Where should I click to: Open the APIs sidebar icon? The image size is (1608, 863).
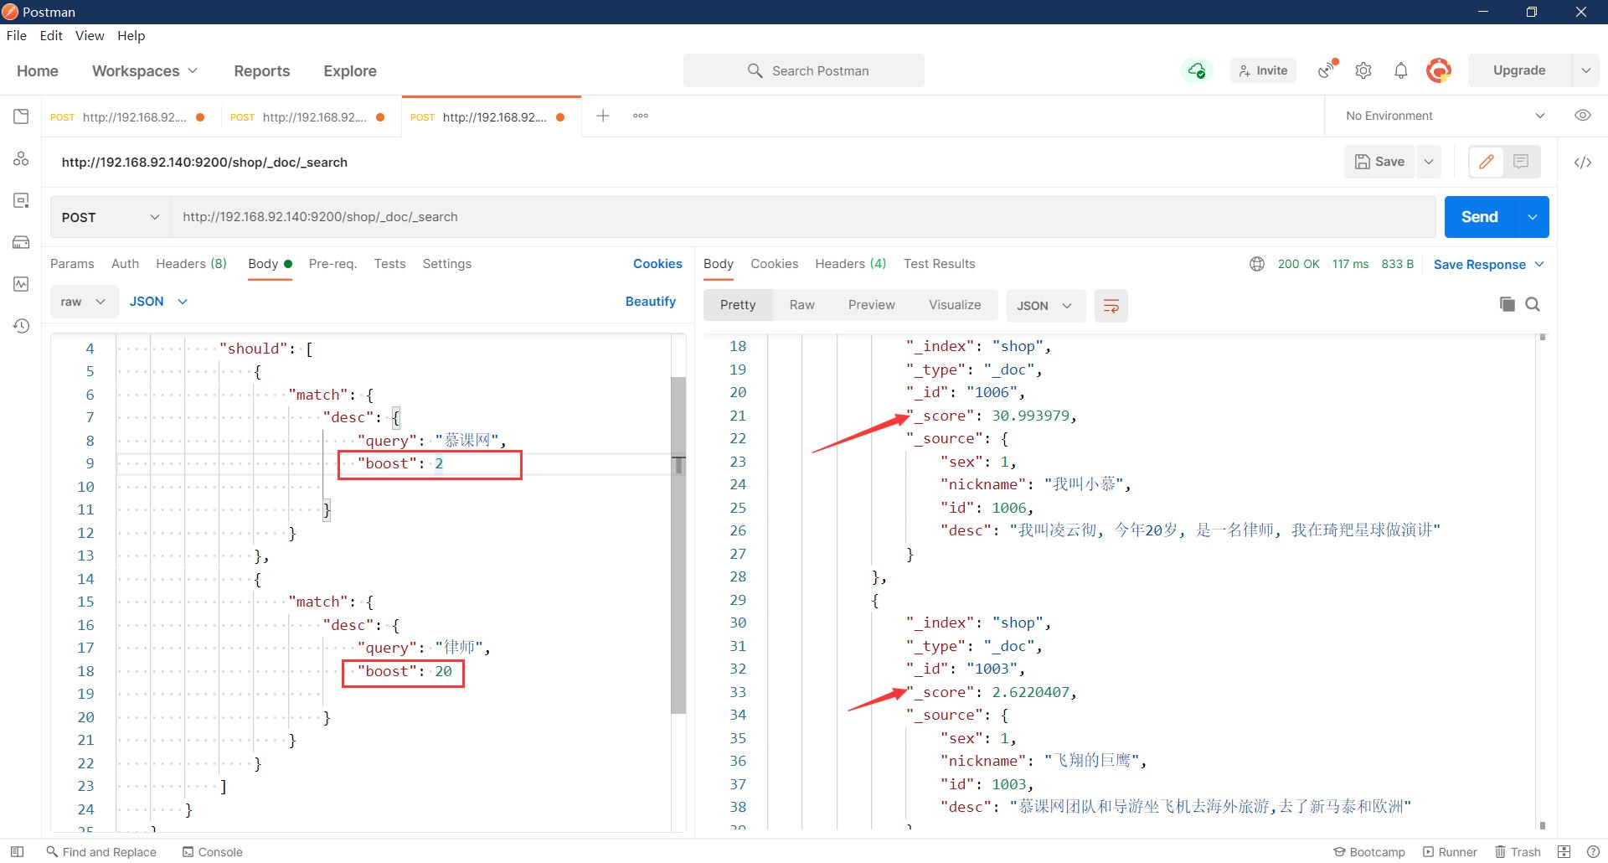21,158
